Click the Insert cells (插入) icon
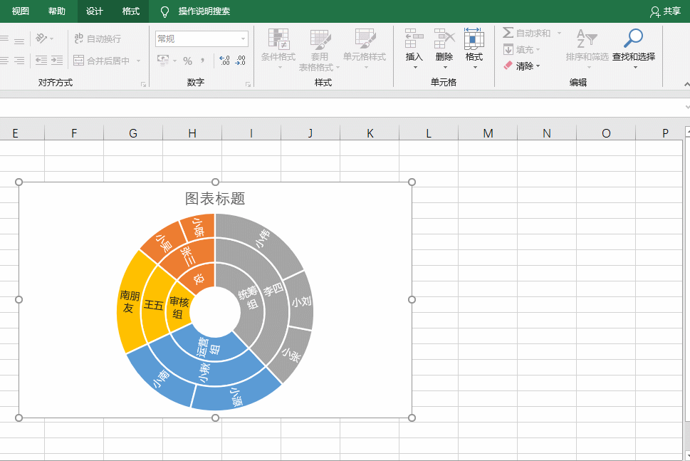 [414, 38]
